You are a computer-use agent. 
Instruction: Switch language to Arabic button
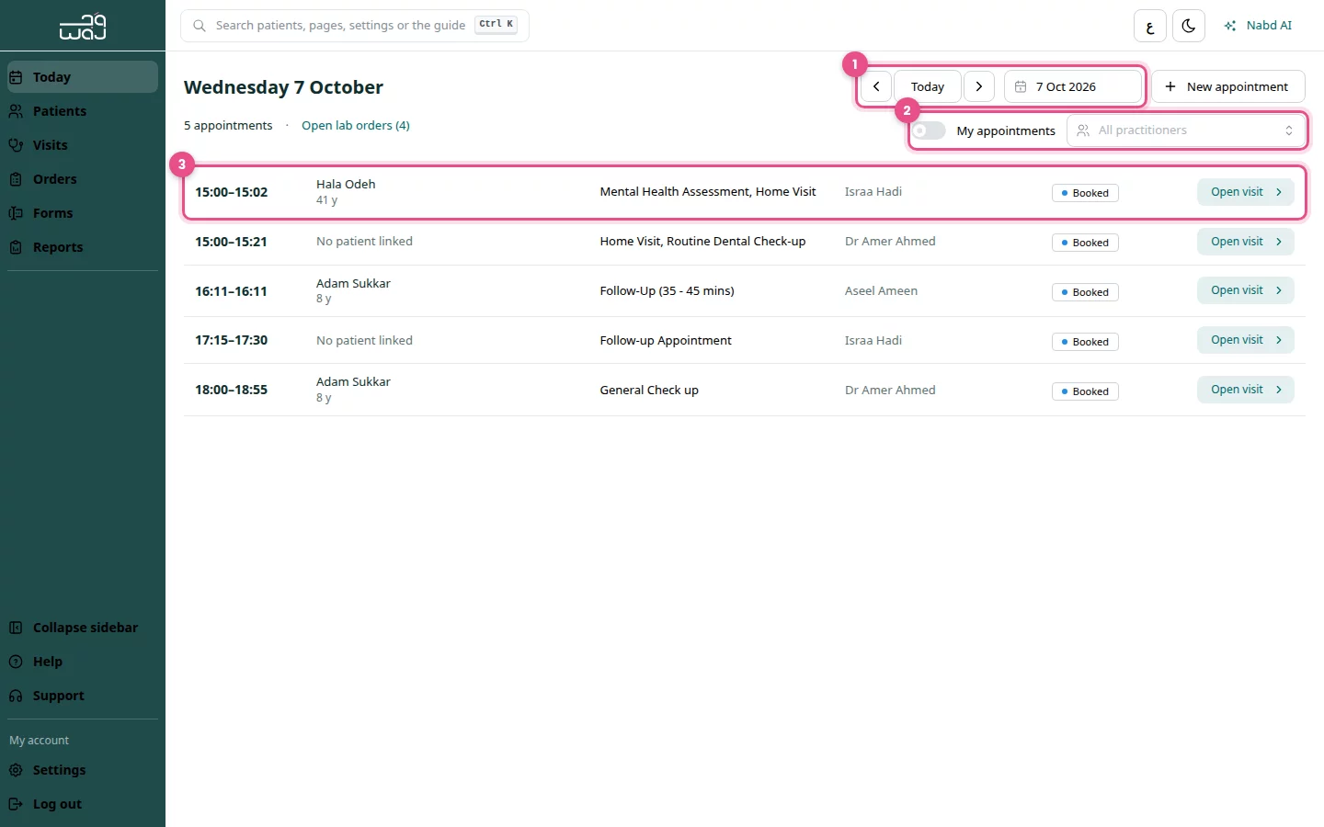pos(1150,26)
